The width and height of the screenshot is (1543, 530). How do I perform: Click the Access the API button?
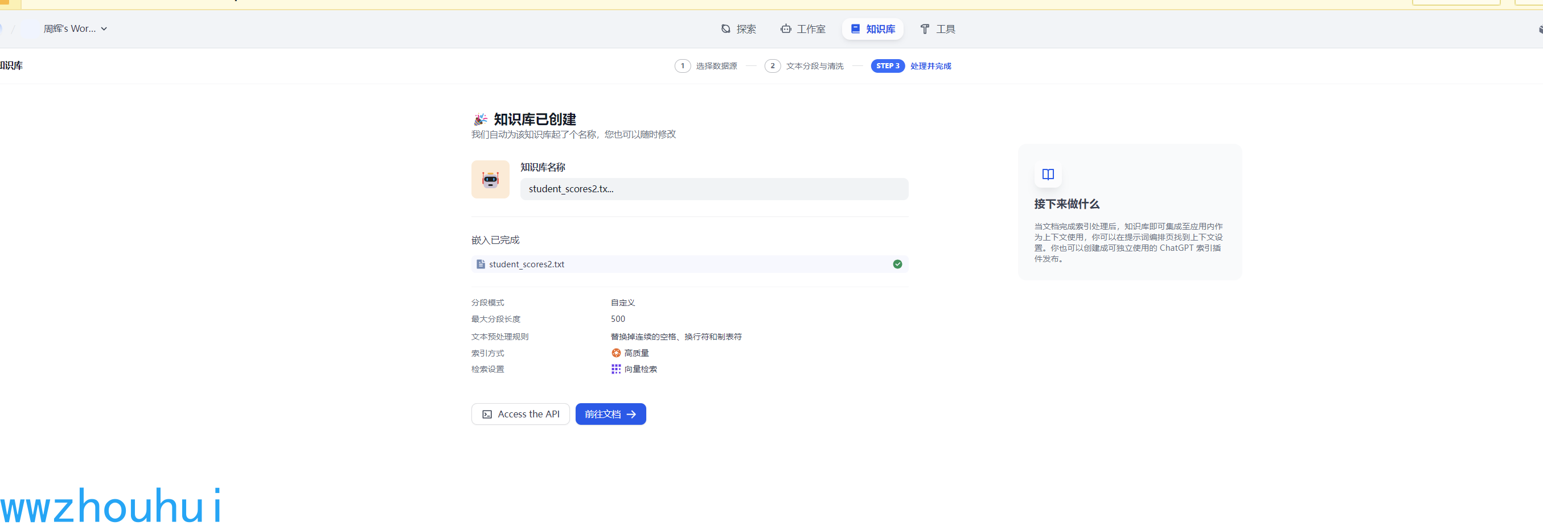[x=520, y=414]
